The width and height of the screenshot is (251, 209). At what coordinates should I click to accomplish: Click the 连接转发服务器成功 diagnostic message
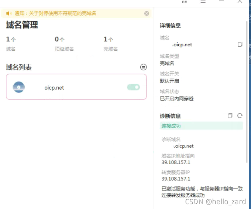[x=183, y=195]
